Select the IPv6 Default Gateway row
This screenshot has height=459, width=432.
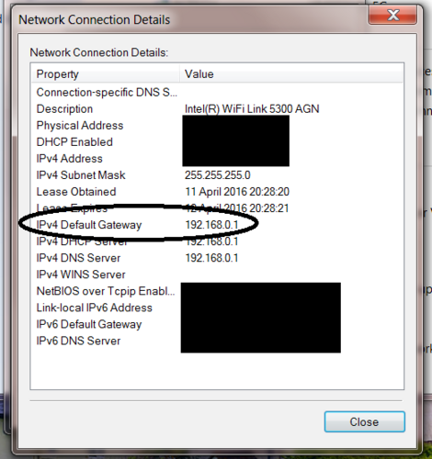[x=217, y=324]
